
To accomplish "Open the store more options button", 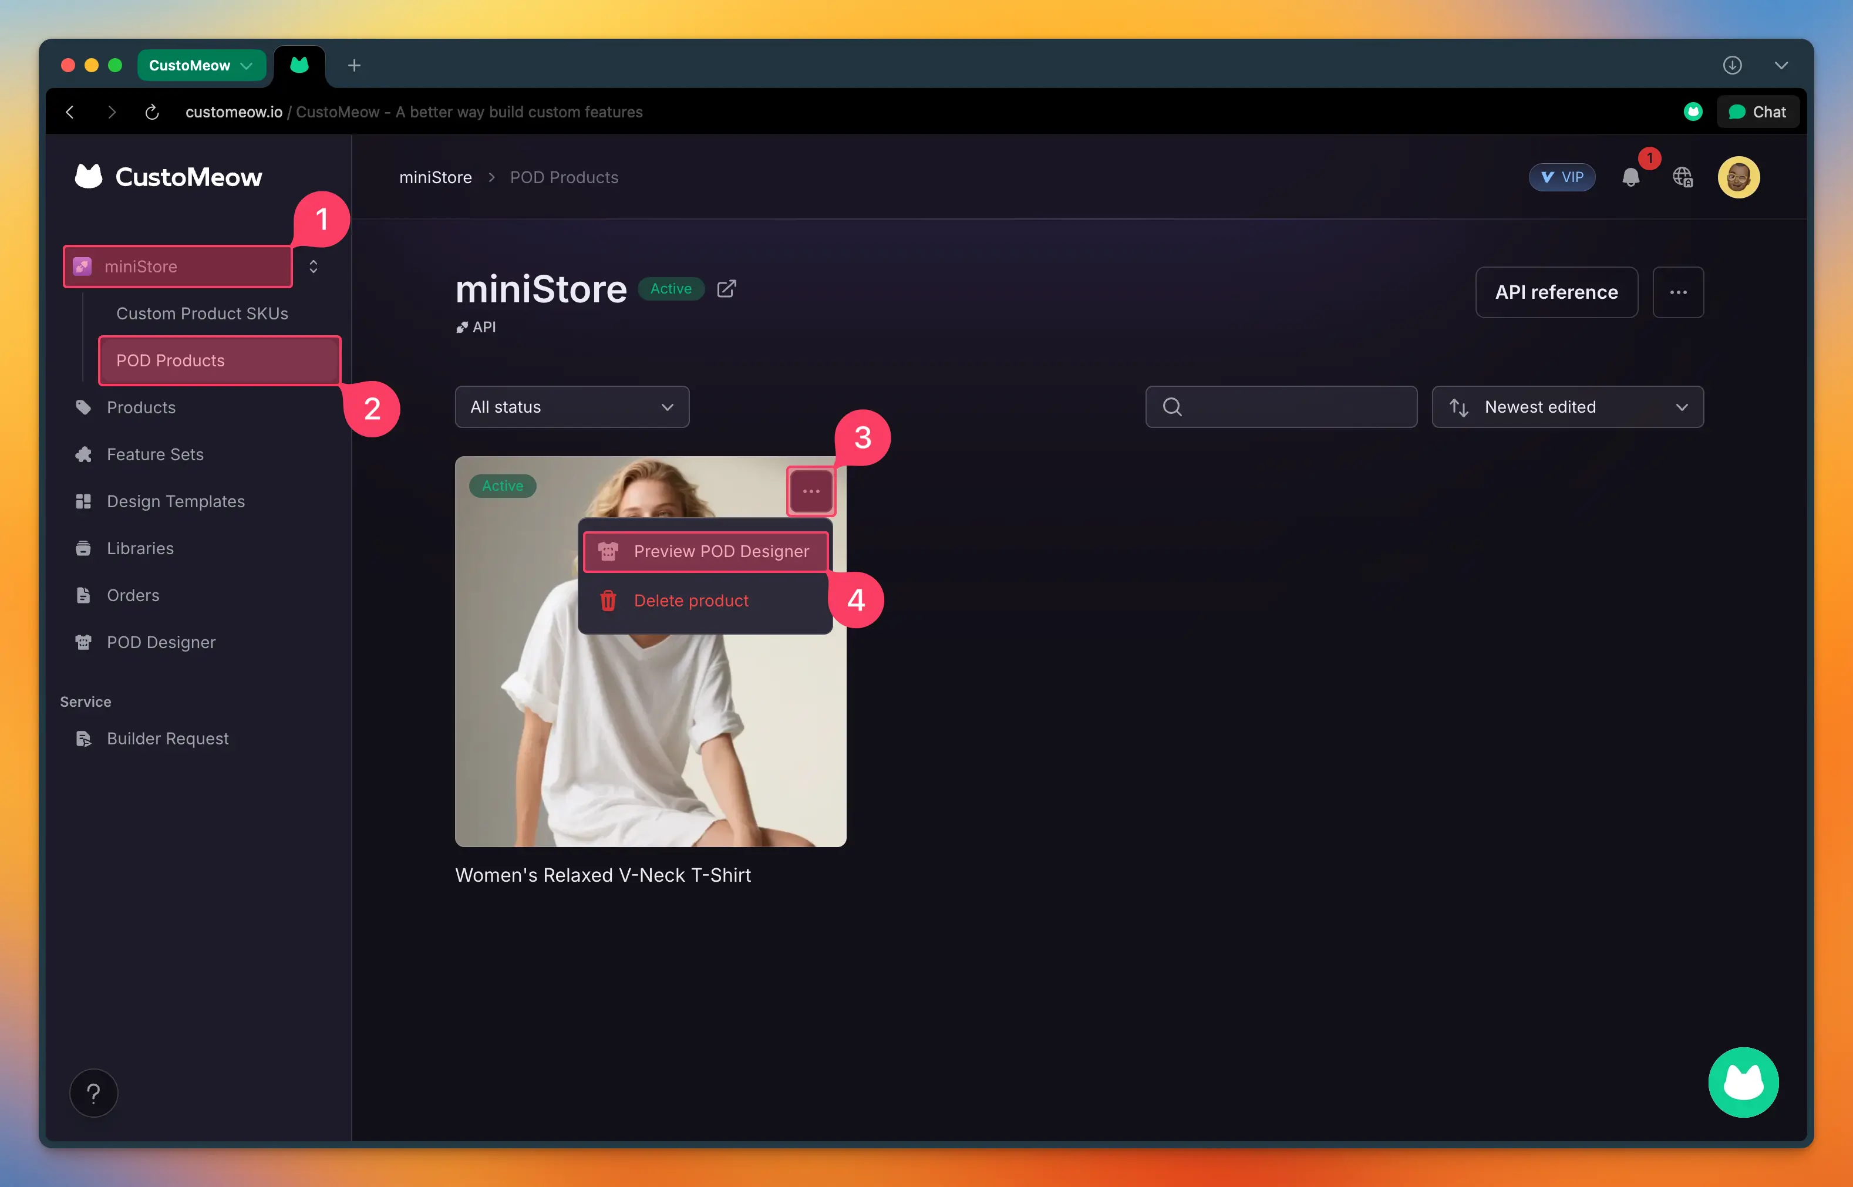I will [1678, 292].
